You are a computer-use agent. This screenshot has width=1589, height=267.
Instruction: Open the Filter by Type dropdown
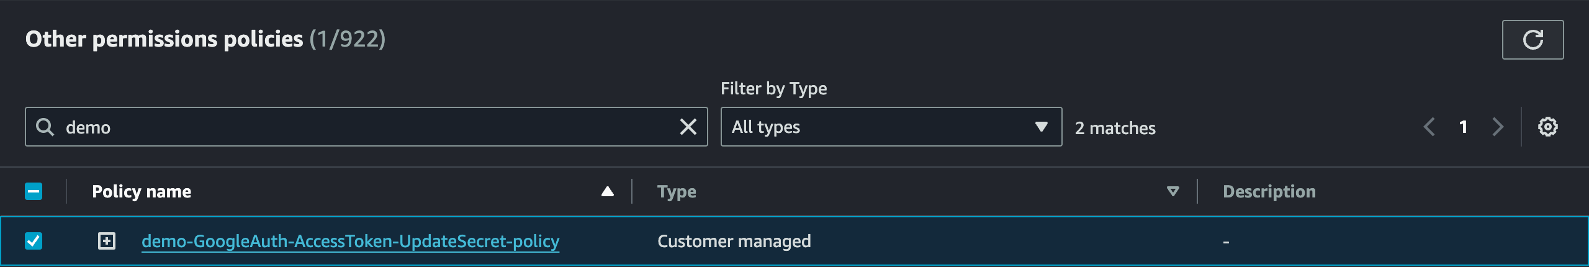(891, 127)
